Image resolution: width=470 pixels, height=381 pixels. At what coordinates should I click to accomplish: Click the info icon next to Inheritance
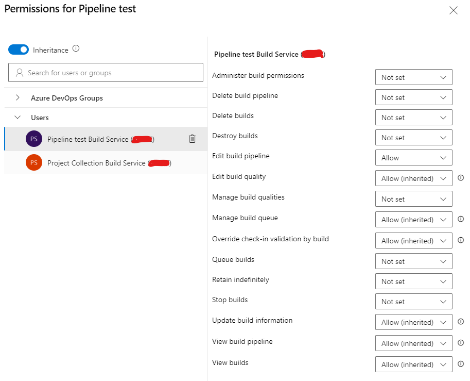tap(75, 49)
